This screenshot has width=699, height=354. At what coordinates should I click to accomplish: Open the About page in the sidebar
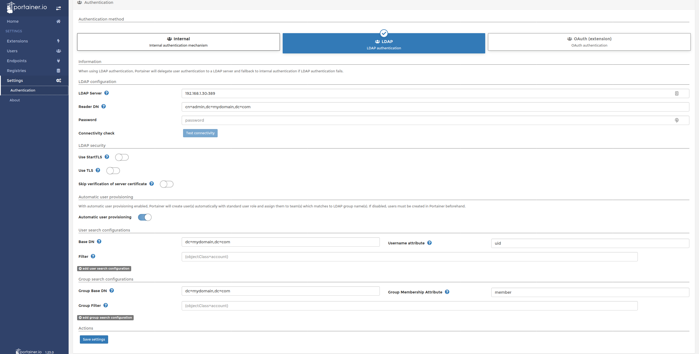point(15,100)
